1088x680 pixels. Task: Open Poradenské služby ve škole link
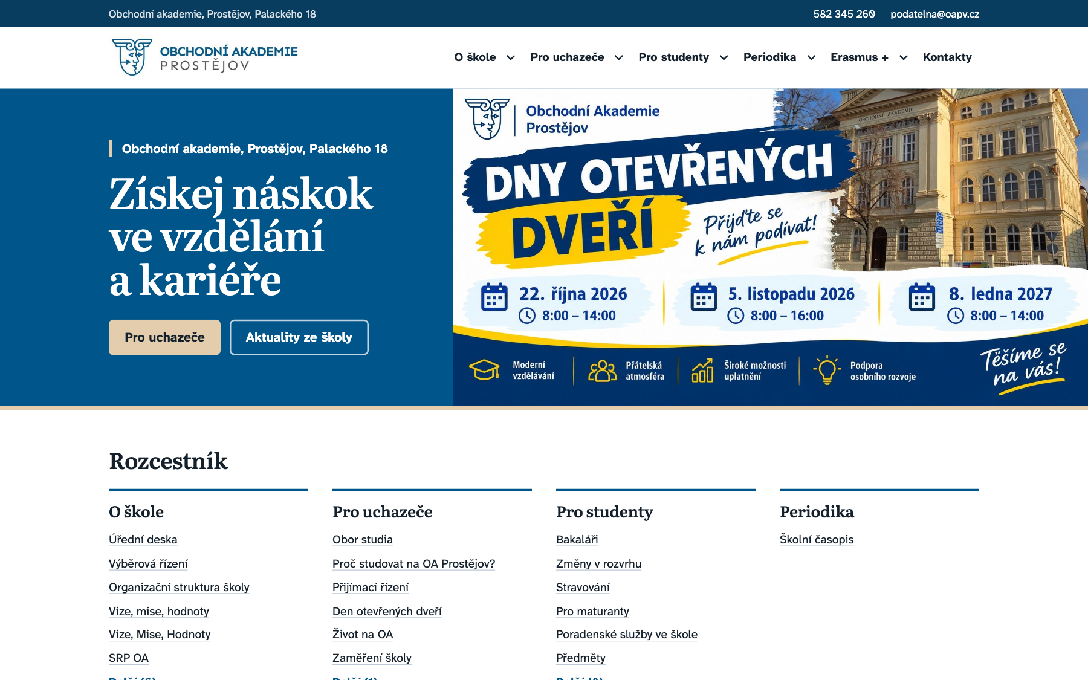627,634
